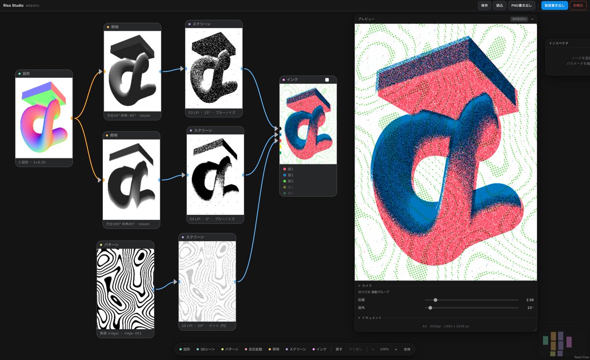
Task: Click the パターン node yellow header dot
Action: pos(101,244)
